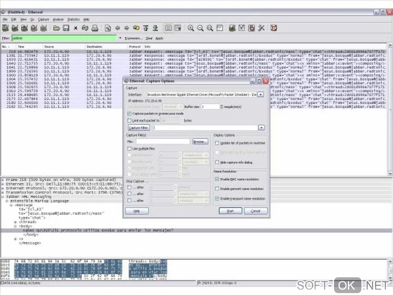This screenshot has width=393, height=295.
Task: Apply the display filter
Action: [159, 39]
